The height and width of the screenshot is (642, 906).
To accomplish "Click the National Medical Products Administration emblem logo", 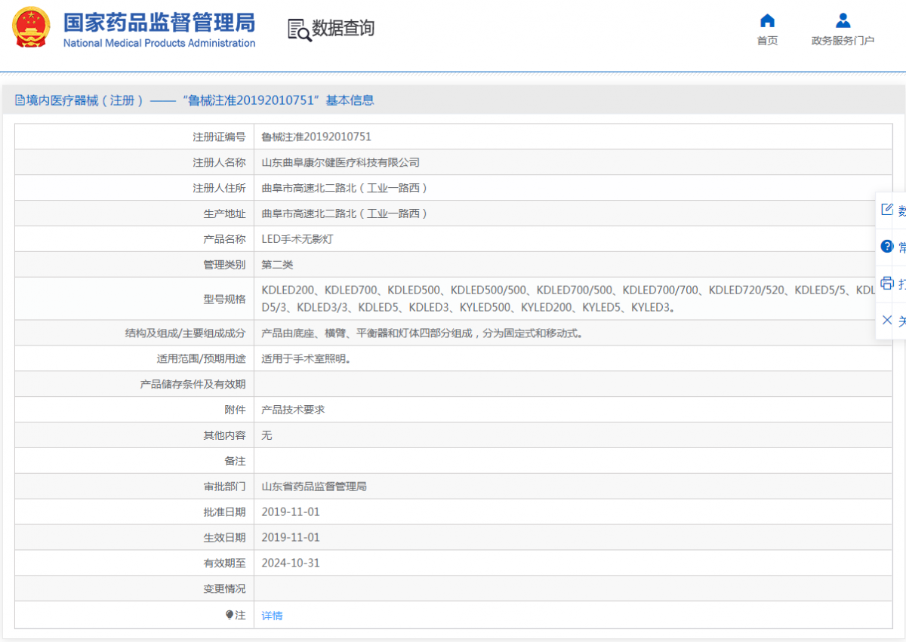I will tap(31, 27).
